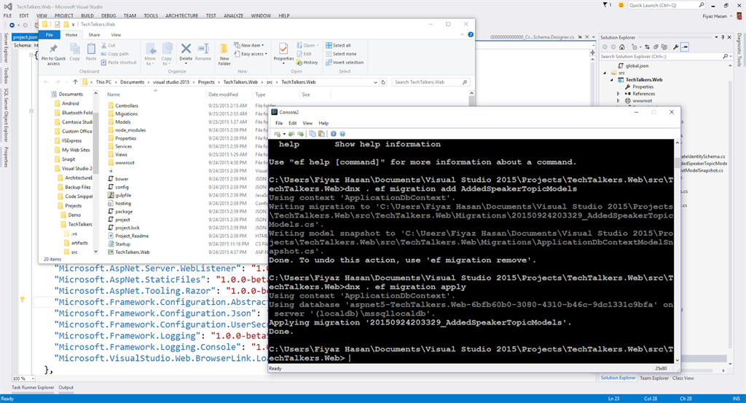Switch to the View tab in File Explorer
This screenshot has height=403, width=746.
[116, 34]
